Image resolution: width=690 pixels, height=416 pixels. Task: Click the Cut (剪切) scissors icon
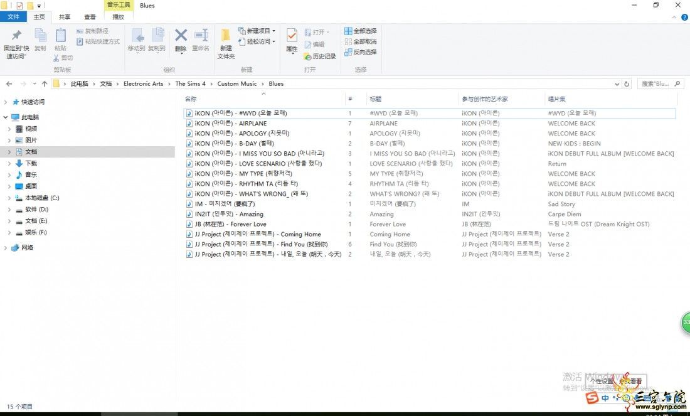pyautogui.click(x=56, y=58)
